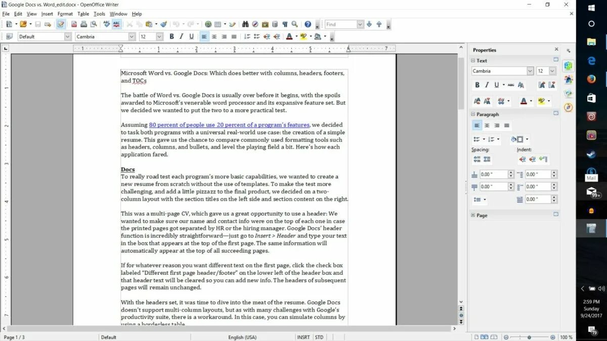Adjust the zoom slider in the status bar
The height and width of the screenshot is (341, 607).
tap(529, 337)
